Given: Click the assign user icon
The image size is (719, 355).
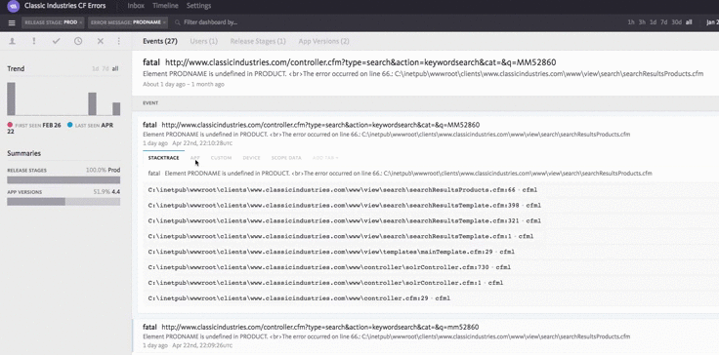Looking at the screenshot, I should point(13,41).
